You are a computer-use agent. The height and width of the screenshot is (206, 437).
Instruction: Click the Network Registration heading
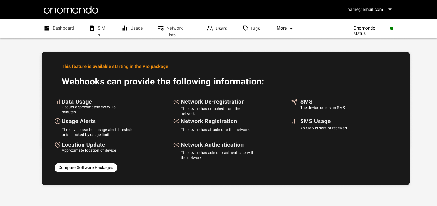[209, 121]
